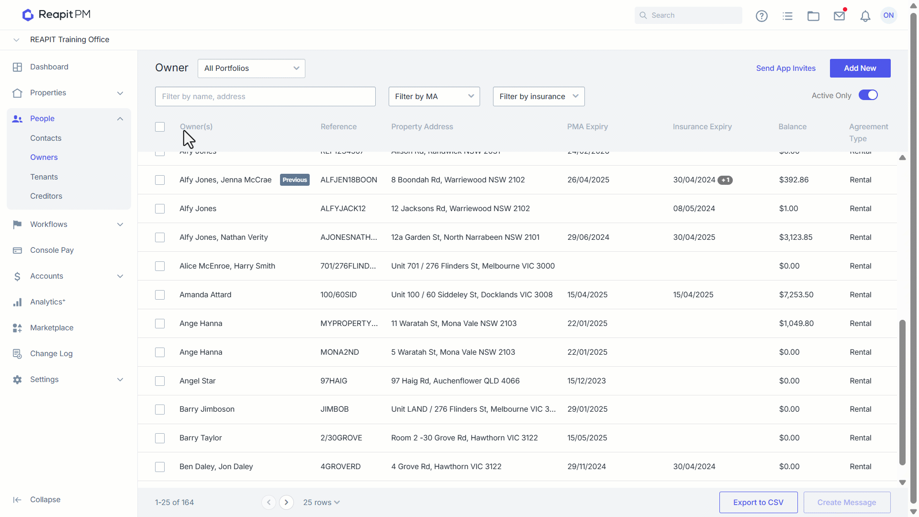The height and width of the screenshot is (517, 919).
Task: Select the Angel Star row checkbox
Action: tap(160, 381)
